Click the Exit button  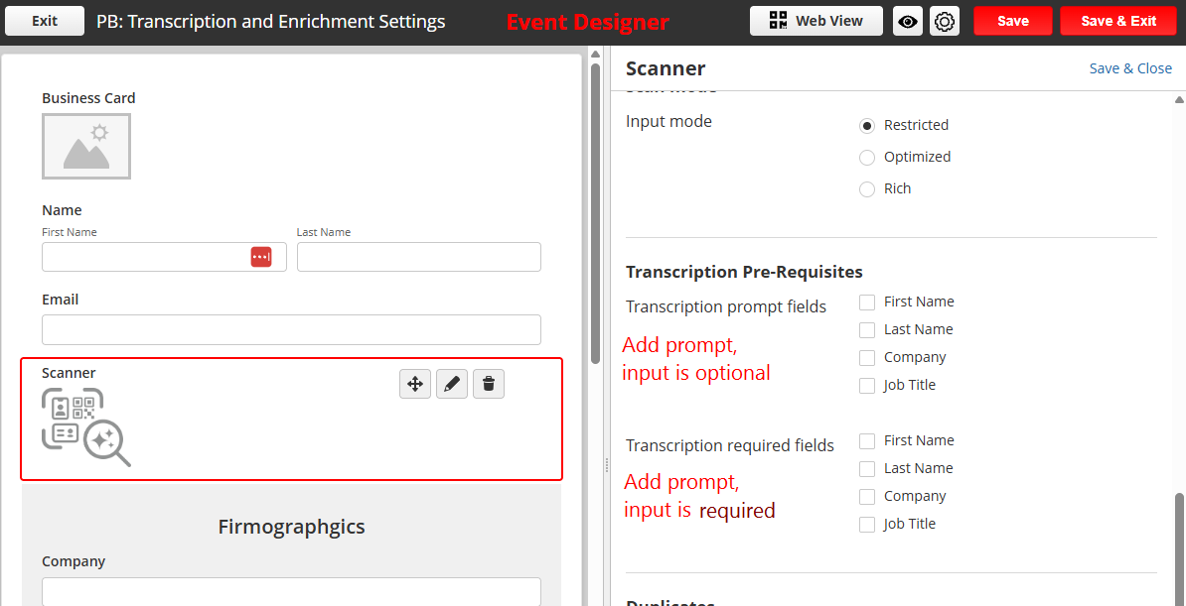point(45,21)
